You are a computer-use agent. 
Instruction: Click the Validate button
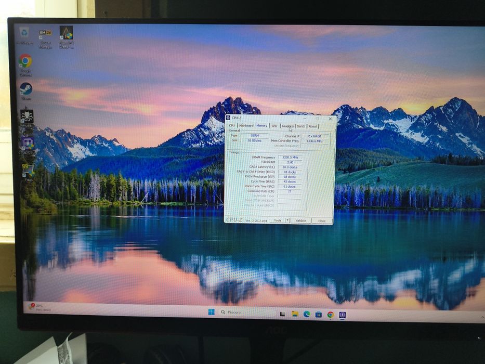(x=300, y=220)
